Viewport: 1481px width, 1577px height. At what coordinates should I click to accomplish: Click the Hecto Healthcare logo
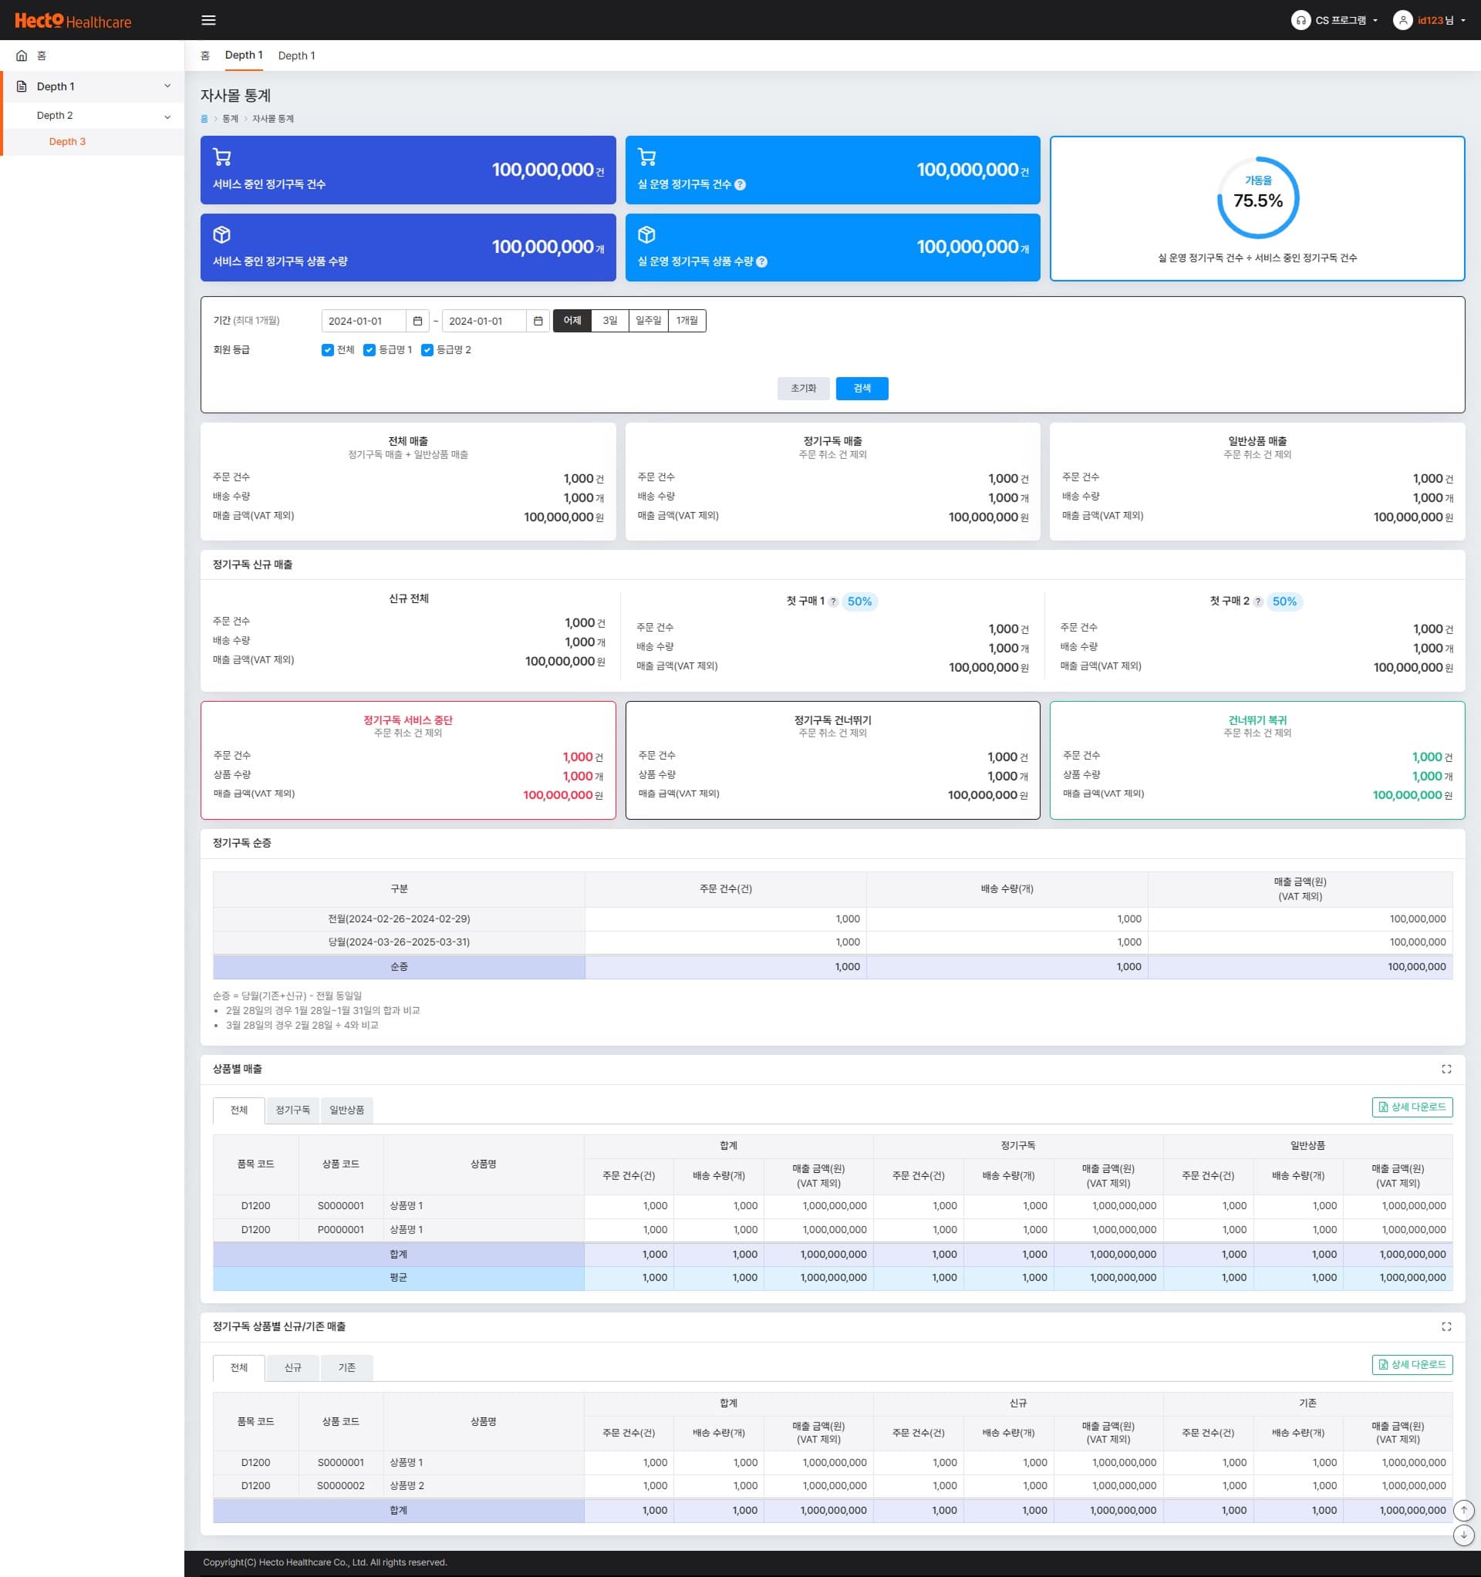coord(73,21)
